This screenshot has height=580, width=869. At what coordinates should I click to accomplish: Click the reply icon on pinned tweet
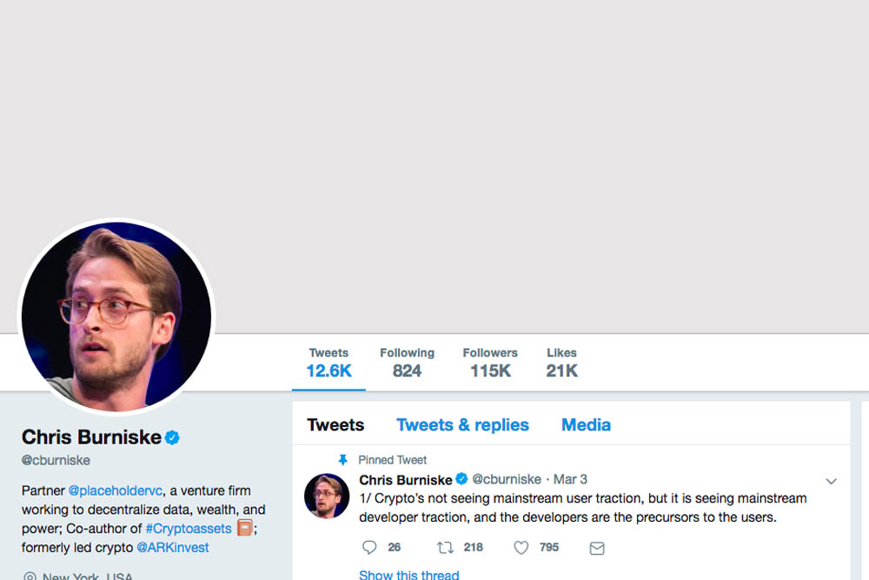tap(369, 548)
